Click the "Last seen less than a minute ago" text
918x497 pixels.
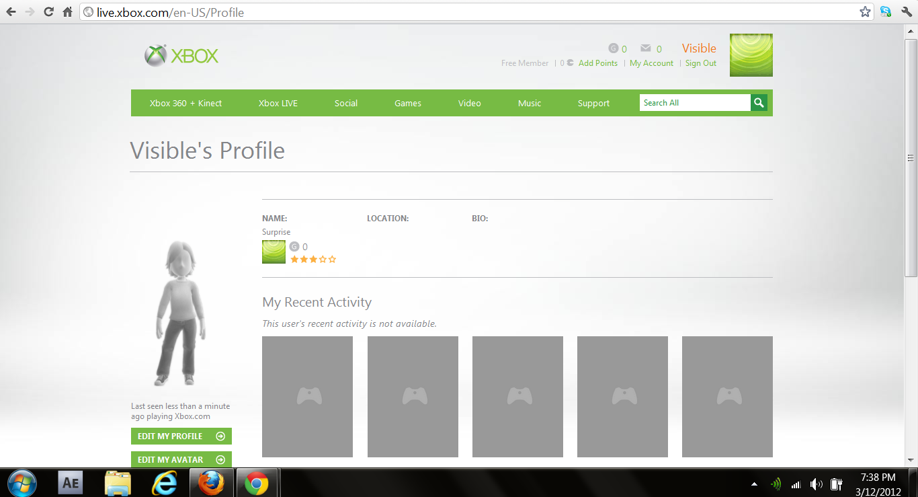pyautogui.click(x=180, y=411)
